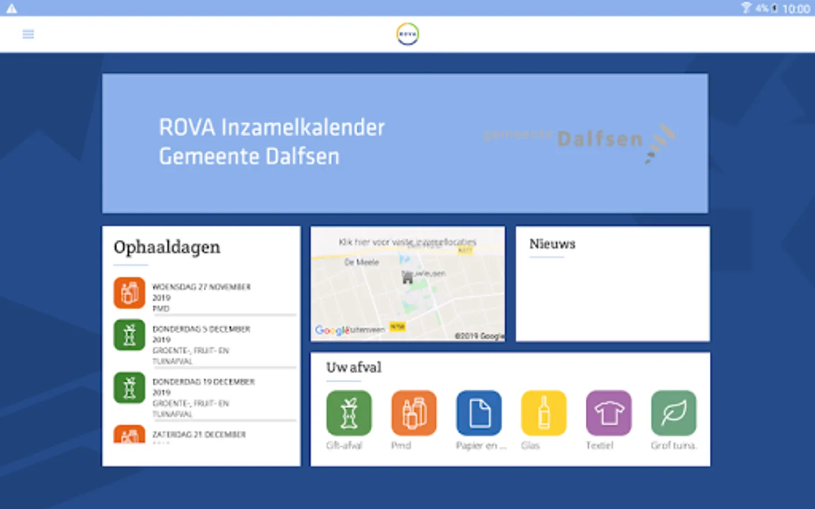Tap the house marker on the map
Viewport: 815px width, 509px height.
pos(407,278)
